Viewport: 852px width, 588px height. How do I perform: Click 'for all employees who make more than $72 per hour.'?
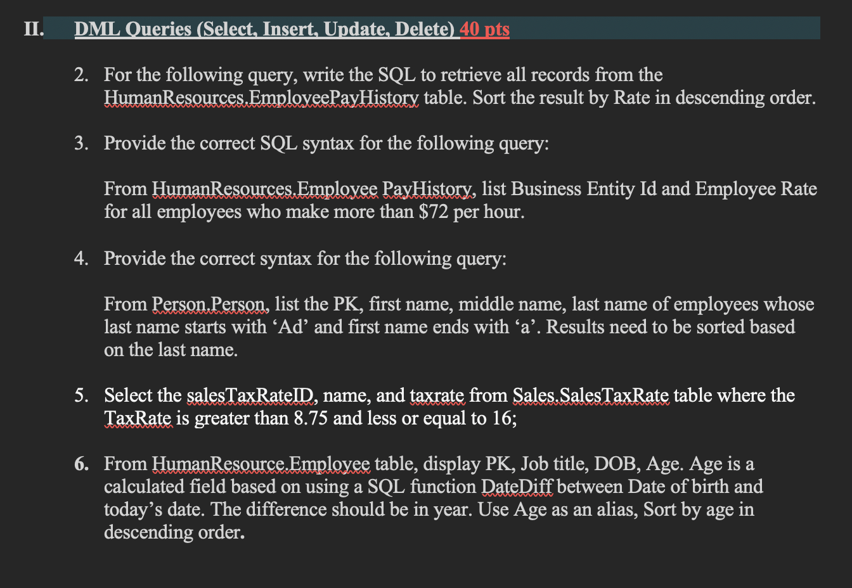tap(314, 212)
